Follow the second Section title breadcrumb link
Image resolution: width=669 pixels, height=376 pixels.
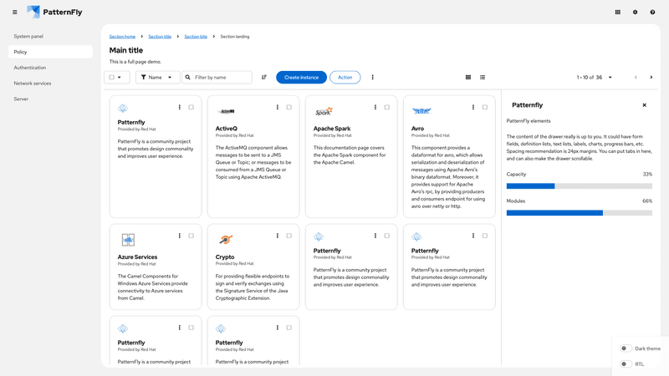196,37
